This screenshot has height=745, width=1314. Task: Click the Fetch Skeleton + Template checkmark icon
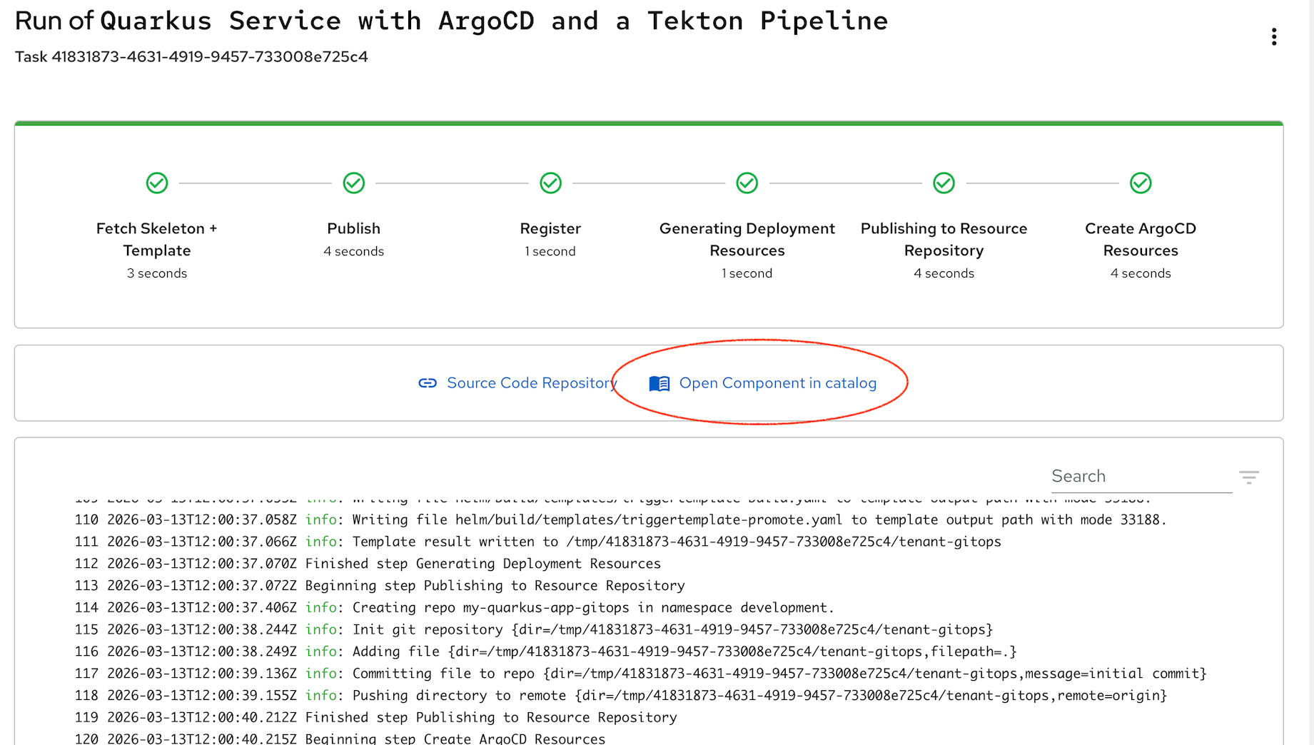click(157, 183)
